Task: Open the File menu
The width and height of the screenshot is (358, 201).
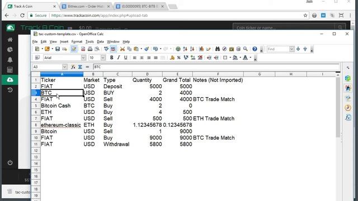Action: 35,42
